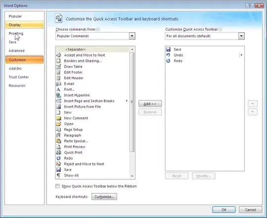Expand Insert Page and Section Breaks submenu arrow

point(127,101)
